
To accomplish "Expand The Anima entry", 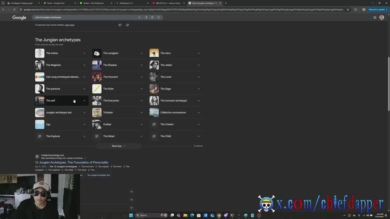I will [84, 53].
